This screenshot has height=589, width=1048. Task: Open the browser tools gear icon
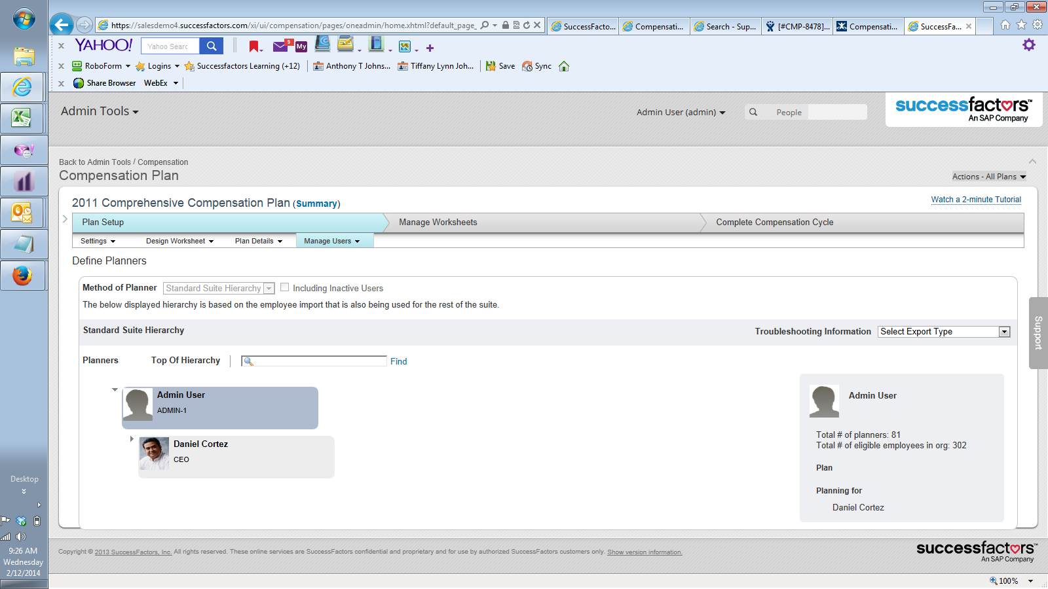pyautogui.click(x=1038, y=25)
